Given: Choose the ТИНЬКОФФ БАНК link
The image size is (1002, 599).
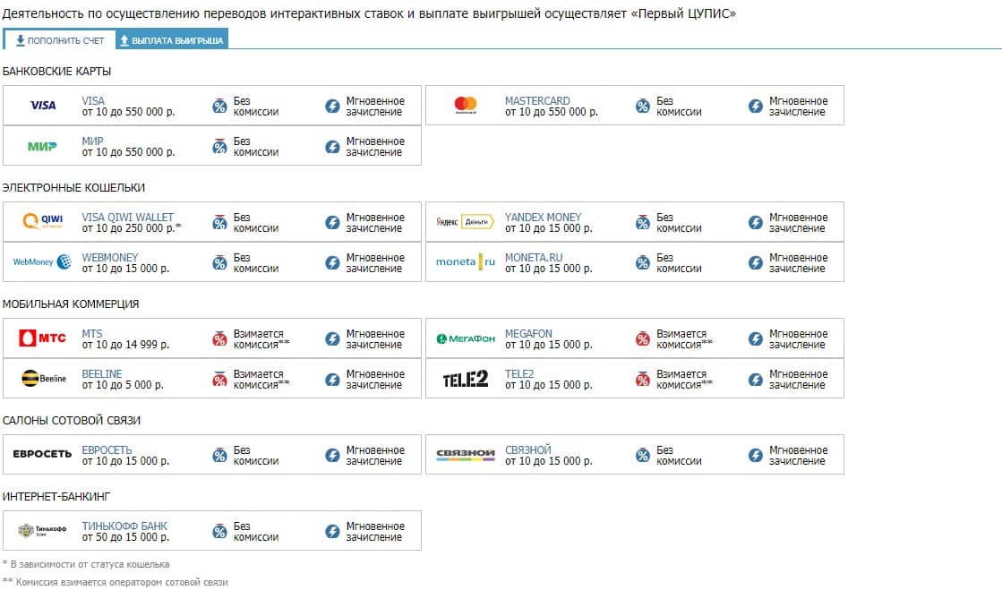Looking at the screenshot, I should (124, 526).
